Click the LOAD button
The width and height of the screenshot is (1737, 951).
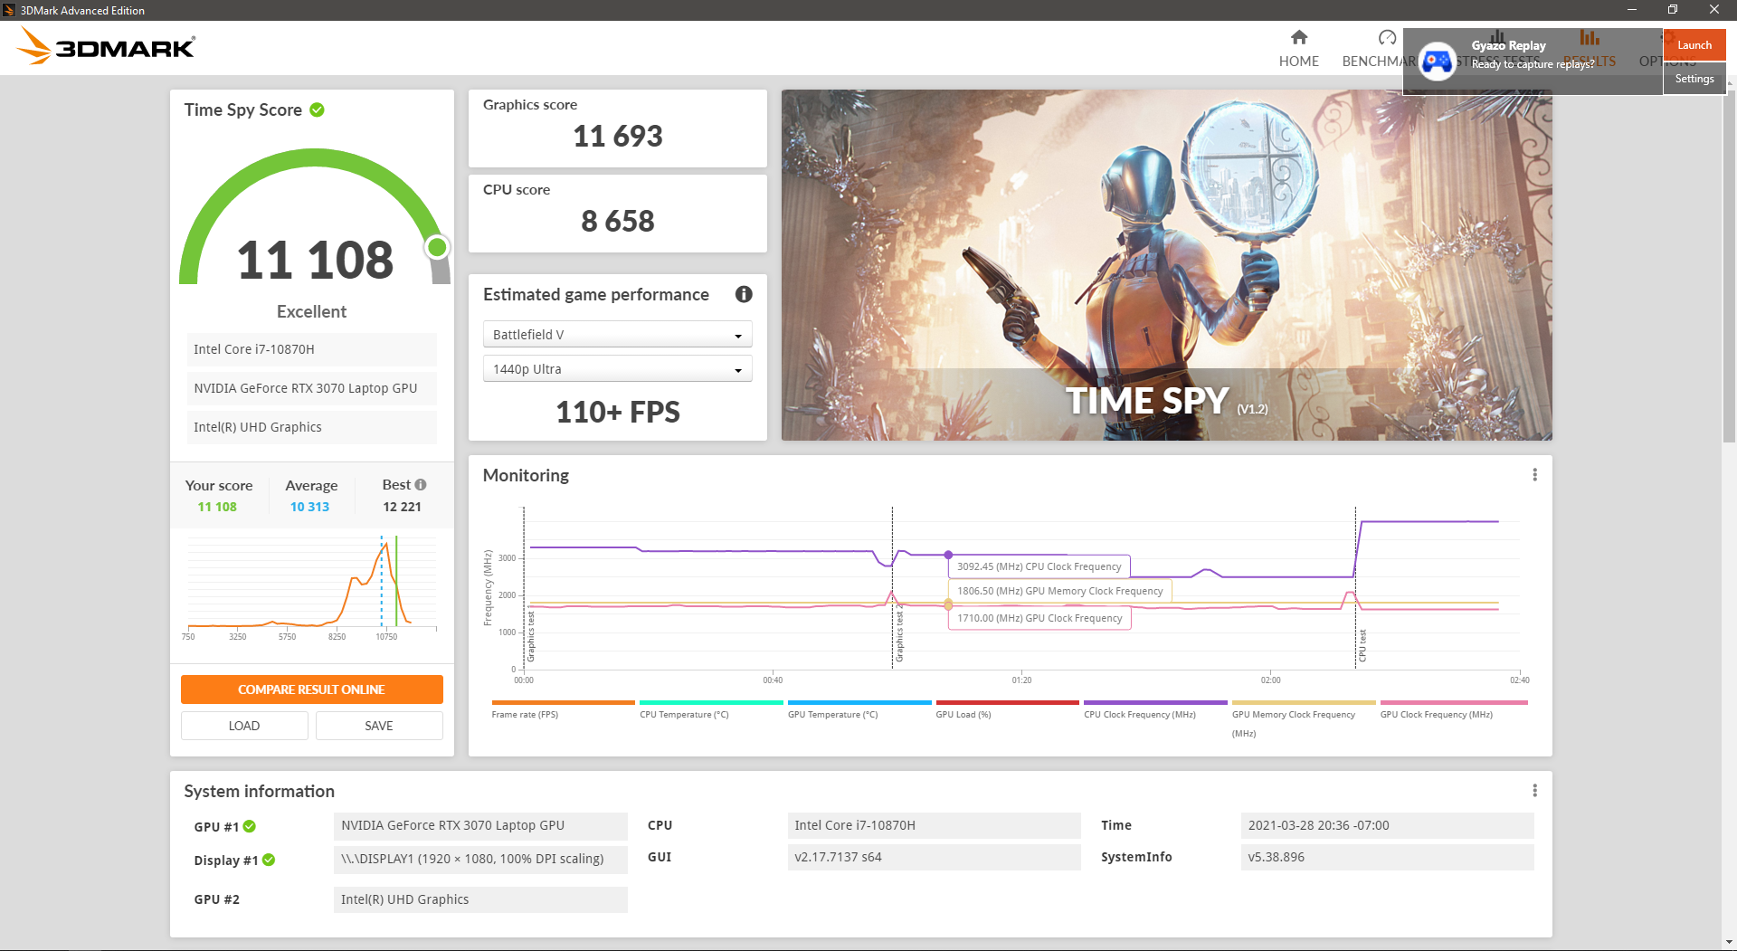[244, 726]
